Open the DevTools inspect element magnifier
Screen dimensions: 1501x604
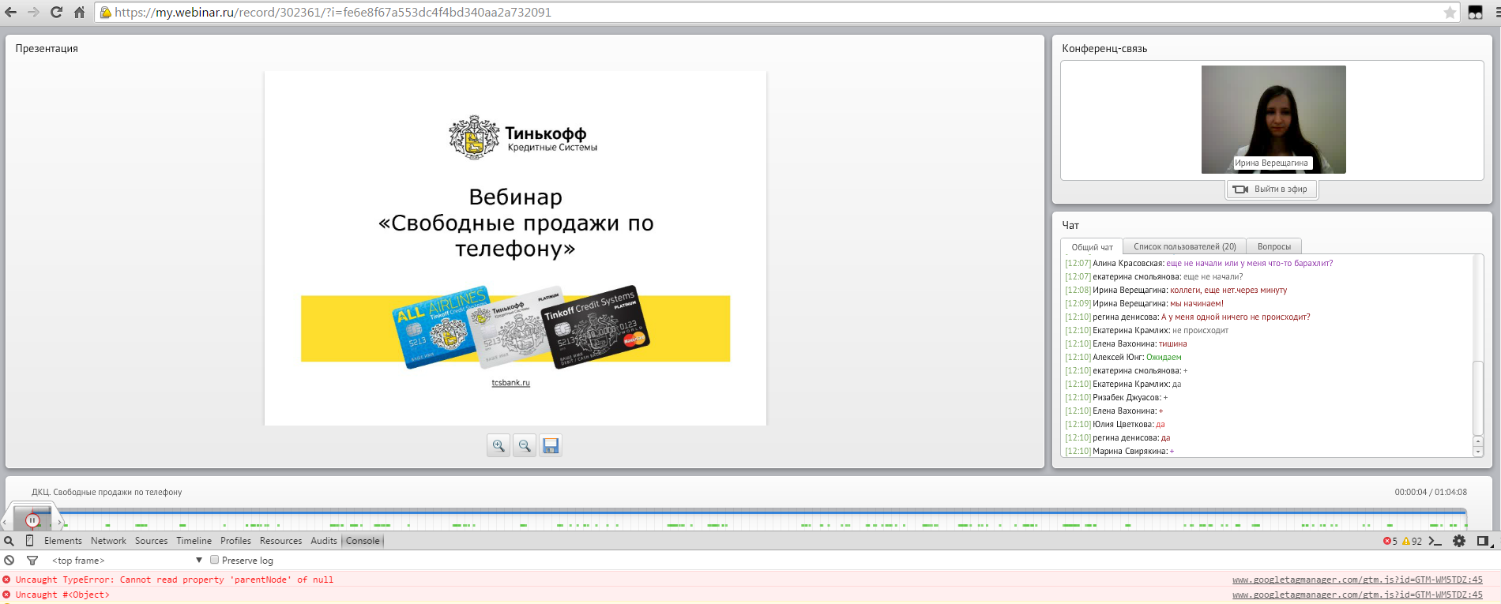coord(9,541)
